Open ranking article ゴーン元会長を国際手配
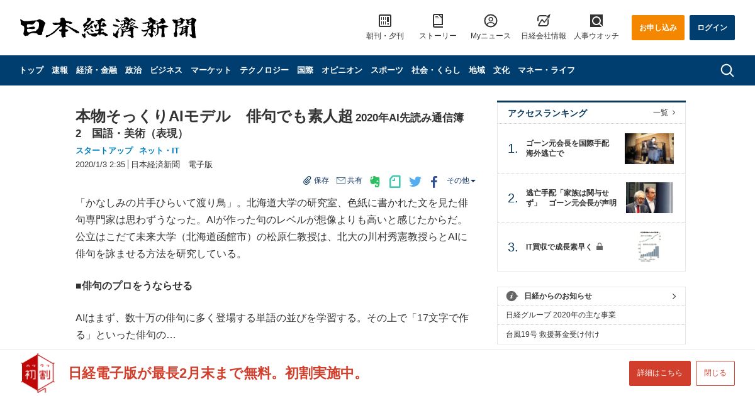 click(x=568, y=148)
